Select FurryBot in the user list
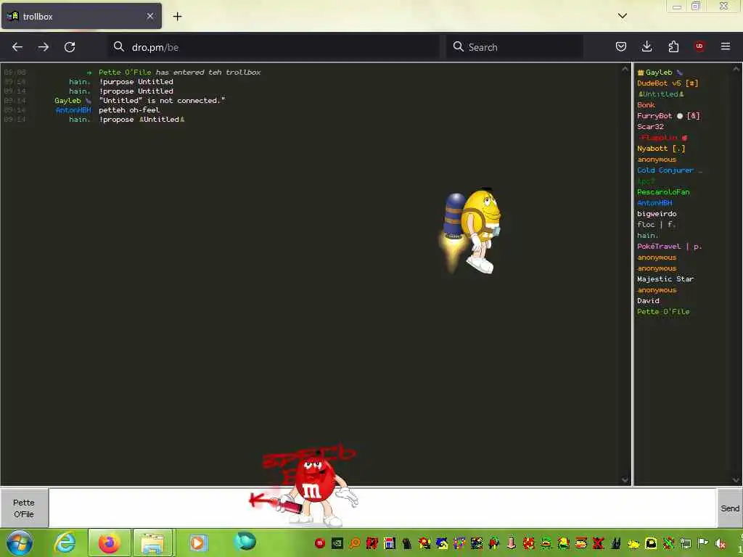 (x=668, y=116)
